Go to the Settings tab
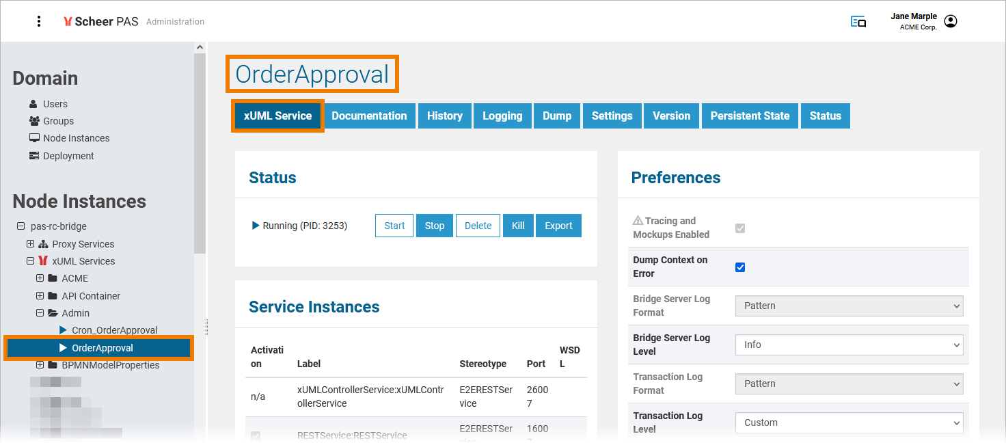The width and height of the screenshot is (1006, 443). (x=612, y=116)
